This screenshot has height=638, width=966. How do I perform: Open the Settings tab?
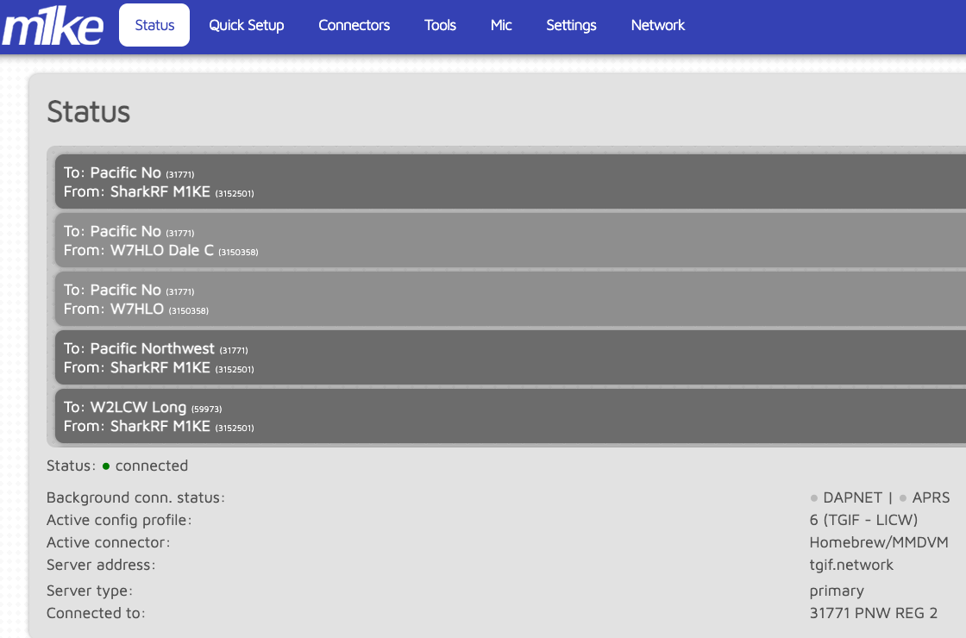571,25
